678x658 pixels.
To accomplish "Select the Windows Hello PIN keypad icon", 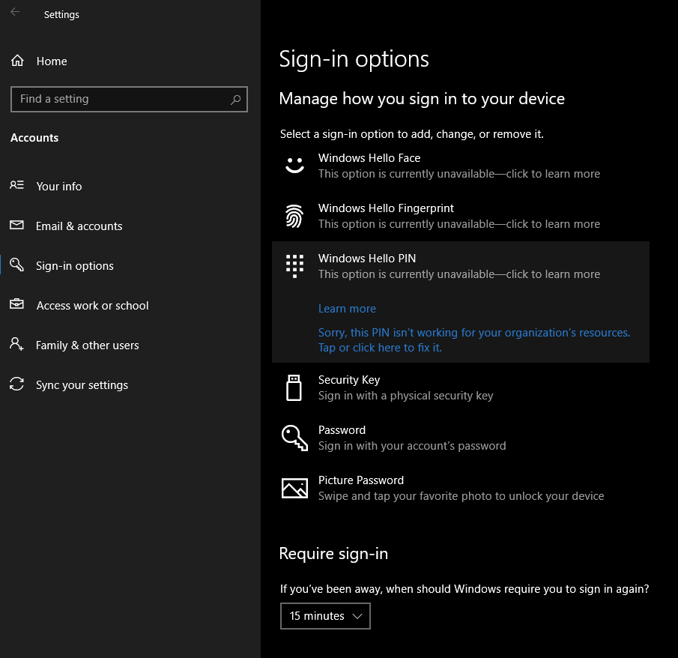I will 294,265.
